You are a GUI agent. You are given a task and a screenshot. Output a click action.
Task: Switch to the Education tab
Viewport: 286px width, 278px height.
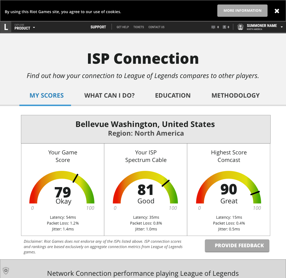click(173, 96)
